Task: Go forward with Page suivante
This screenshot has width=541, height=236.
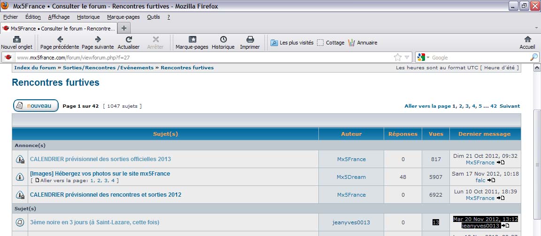Action: [98, 43]
